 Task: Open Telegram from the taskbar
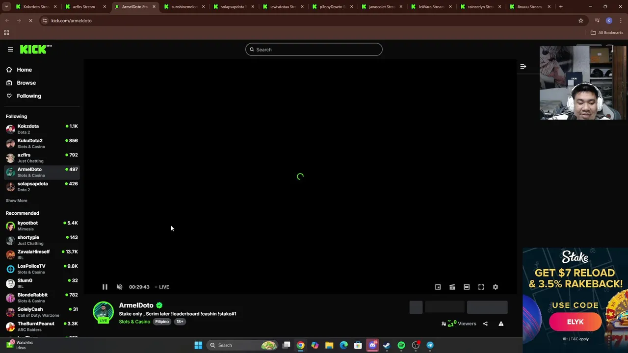click(x=430, y=345)
